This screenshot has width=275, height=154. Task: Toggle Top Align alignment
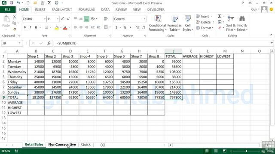pyautogui.click(x=75, y=18)
